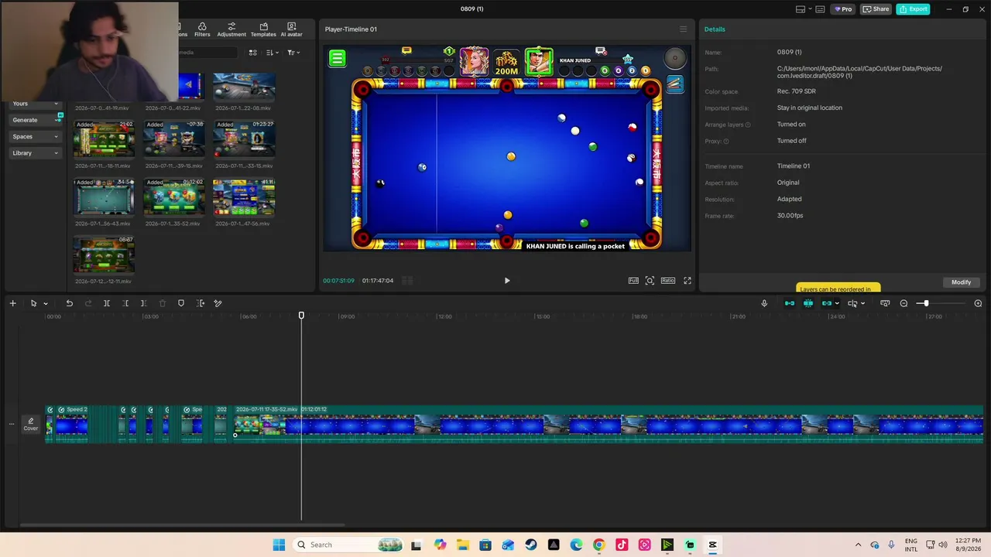The width and height of the screenshot is (991, 557).
Task: Click the Modify button in Details
Action: 961,282
